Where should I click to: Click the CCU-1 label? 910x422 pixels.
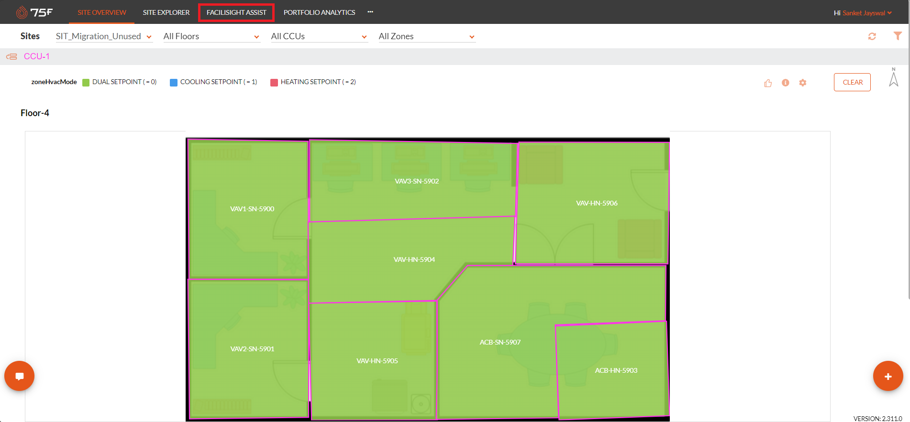click(37, 56)
